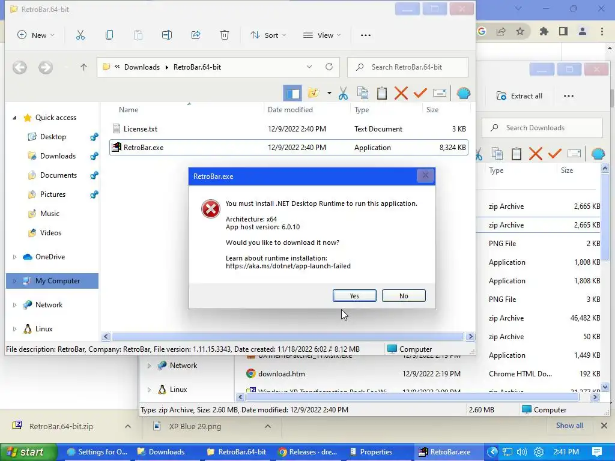Click the scissors Cut icon in front window's classic toolbar
615x461 pixels.
(x=343, y=93)
